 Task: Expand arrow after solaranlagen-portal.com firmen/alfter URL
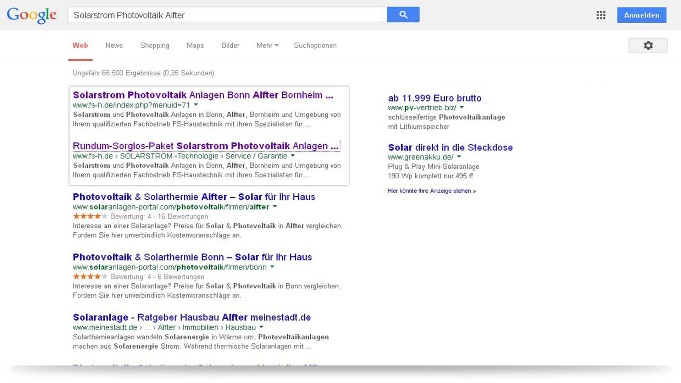tap(275, 206)
